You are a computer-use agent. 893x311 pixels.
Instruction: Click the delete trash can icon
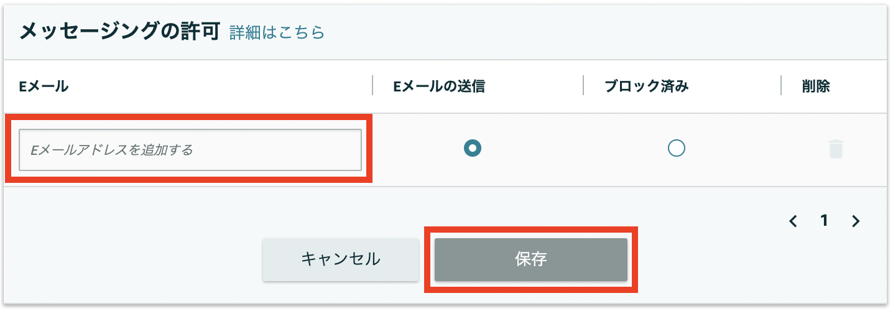pos(836,149)
